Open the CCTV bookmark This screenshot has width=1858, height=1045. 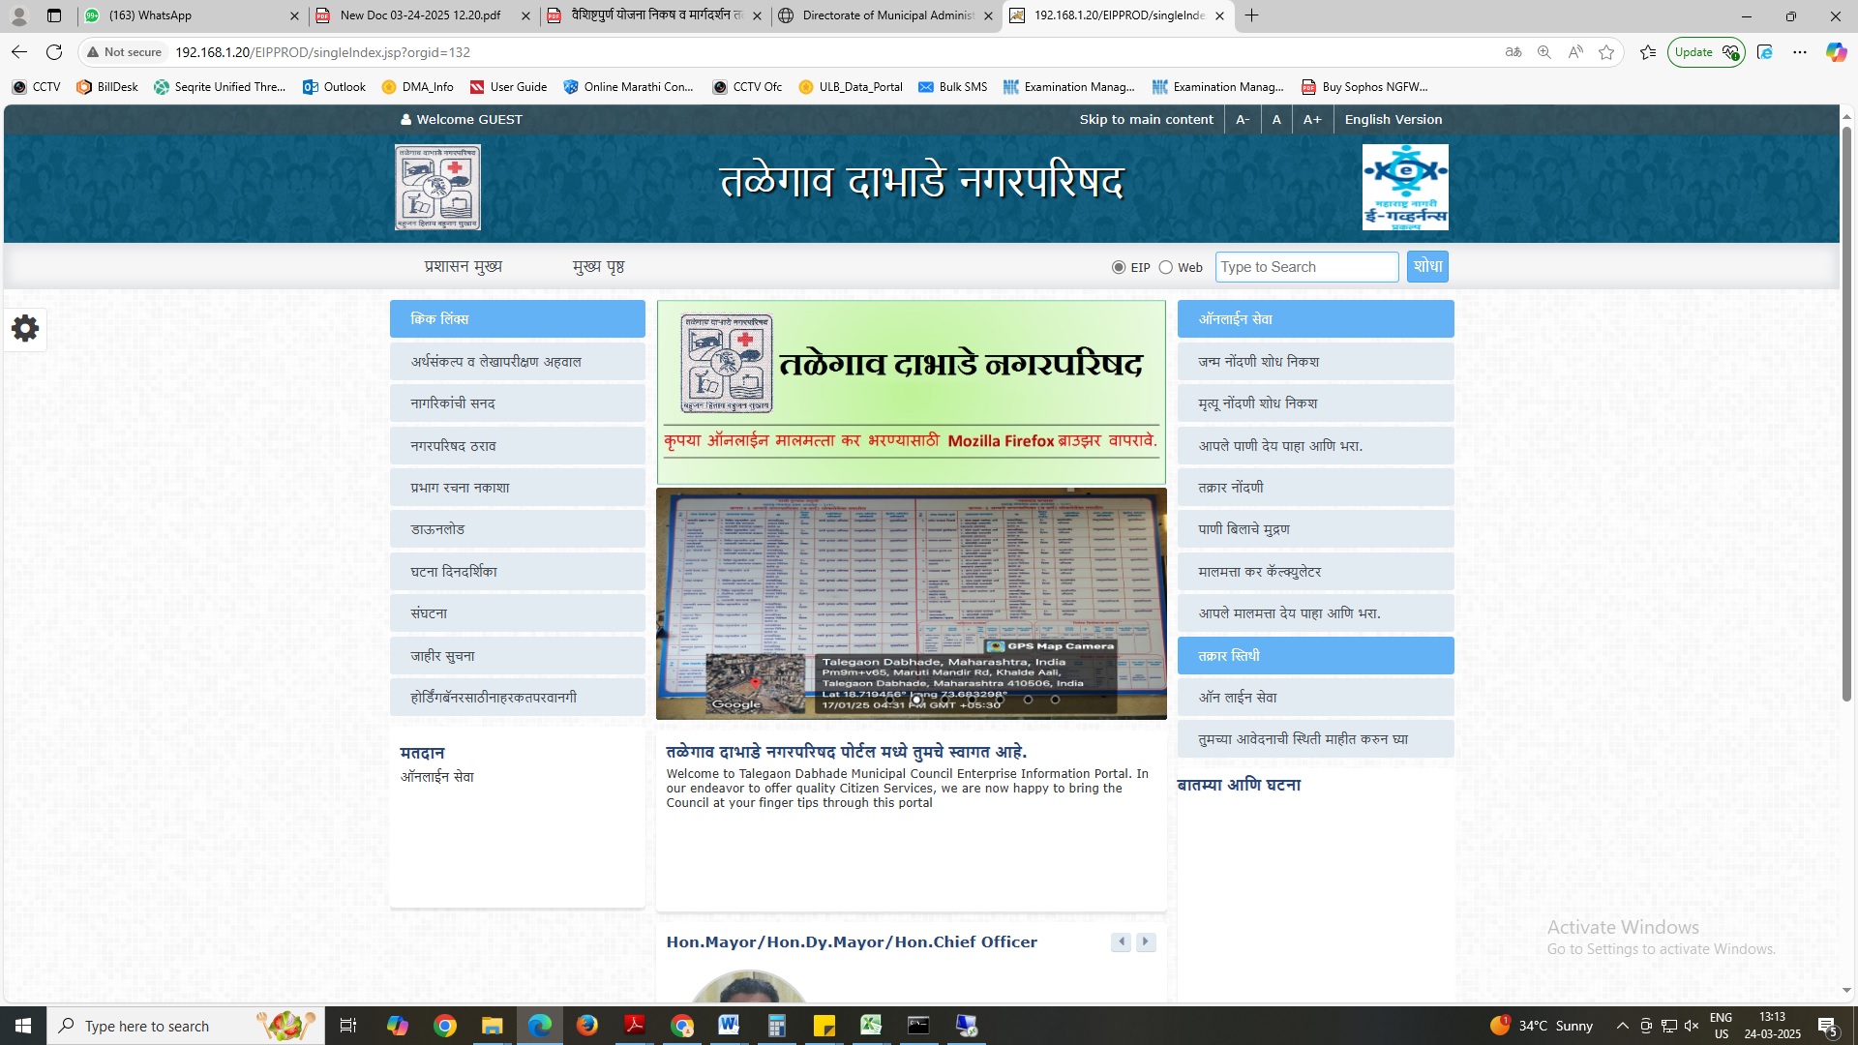pyautogui.click(x=36, y=87)
